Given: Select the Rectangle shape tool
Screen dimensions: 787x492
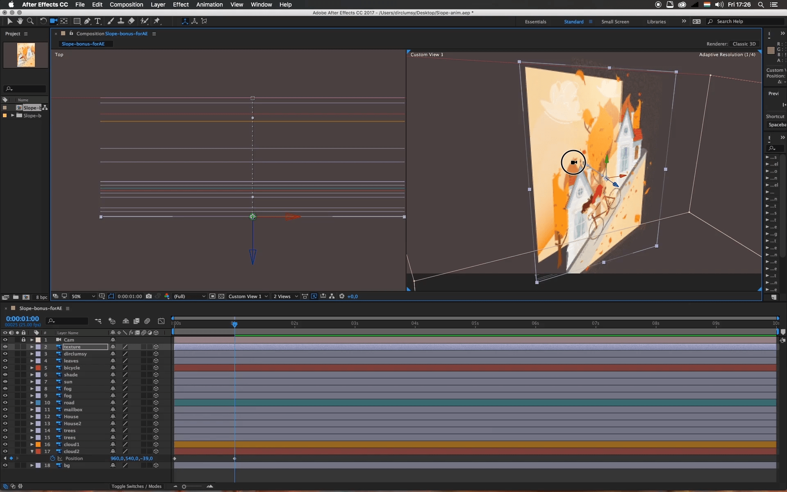Looking at the screenshot, I should [x=77, y=21].
